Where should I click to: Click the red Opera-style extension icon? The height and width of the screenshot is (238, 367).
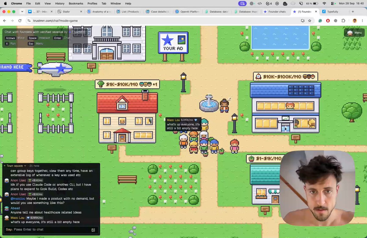328,21
